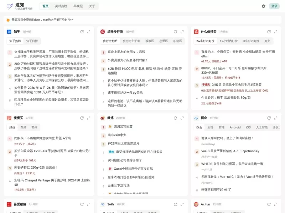
Task: Switch to 职场区 tab
Action: [177, 41]
